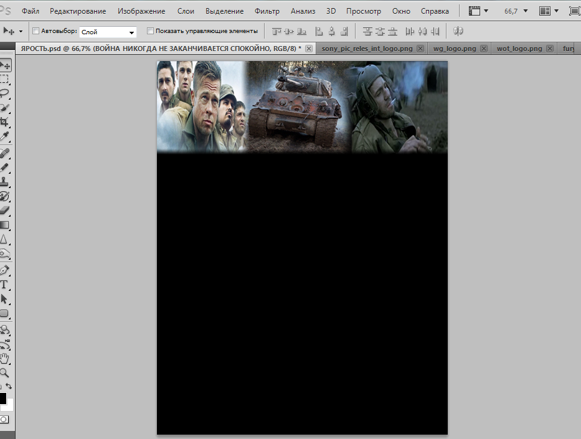Click the black foreground color swatch

point(2,399)
